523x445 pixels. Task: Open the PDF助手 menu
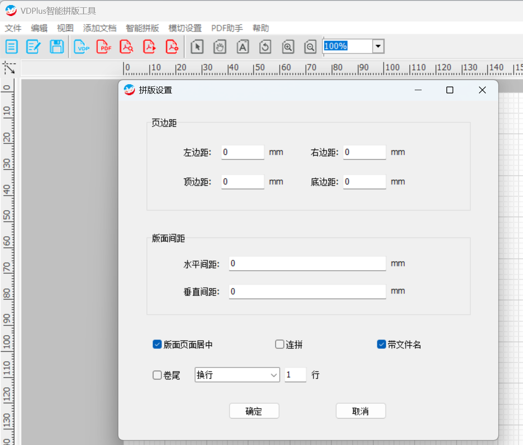tap(227, 28)
